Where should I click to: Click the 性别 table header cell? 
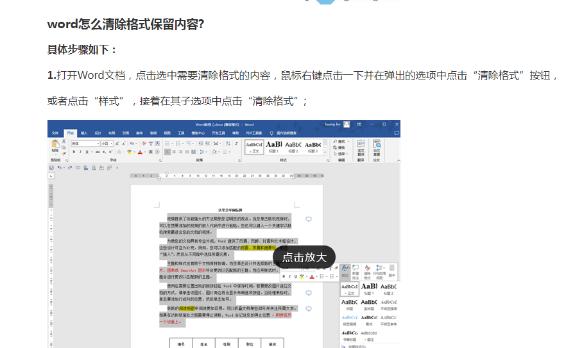pos(227,344)
